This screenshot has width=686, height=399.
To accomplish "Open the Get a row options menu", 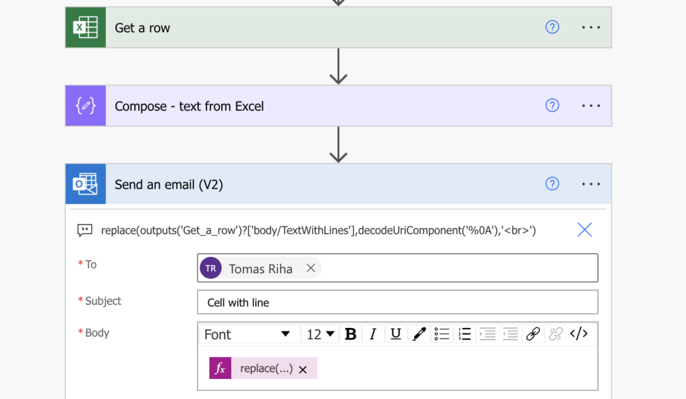I will (591, 27).
